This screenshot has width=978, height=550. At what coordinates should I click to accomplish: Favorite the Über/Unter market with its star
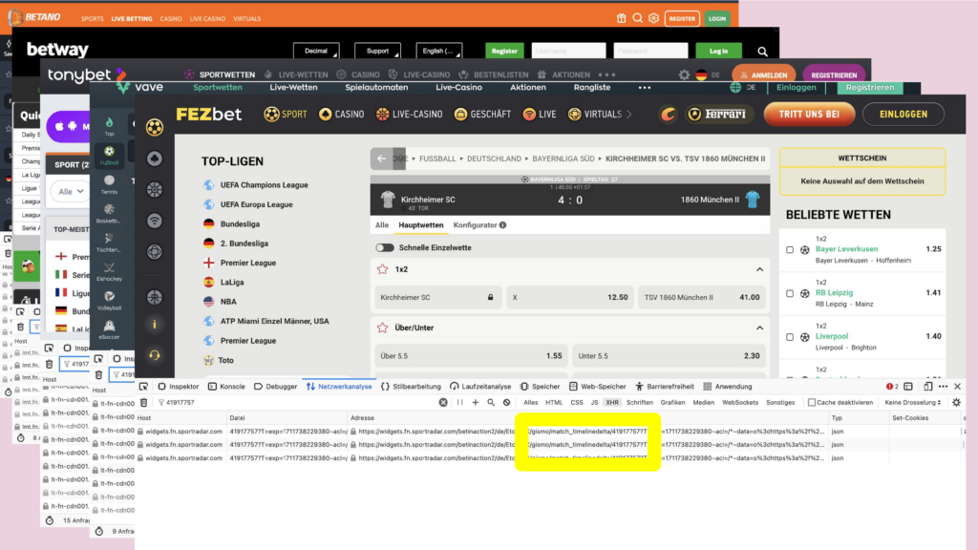(382, 328)
